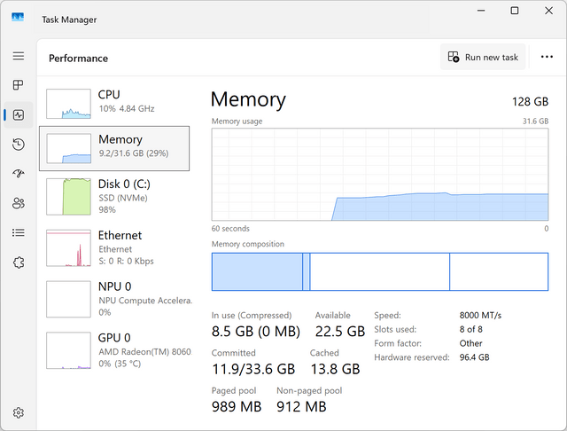Click the Committed value 11.9/33.6 GB

coord(253,369)
